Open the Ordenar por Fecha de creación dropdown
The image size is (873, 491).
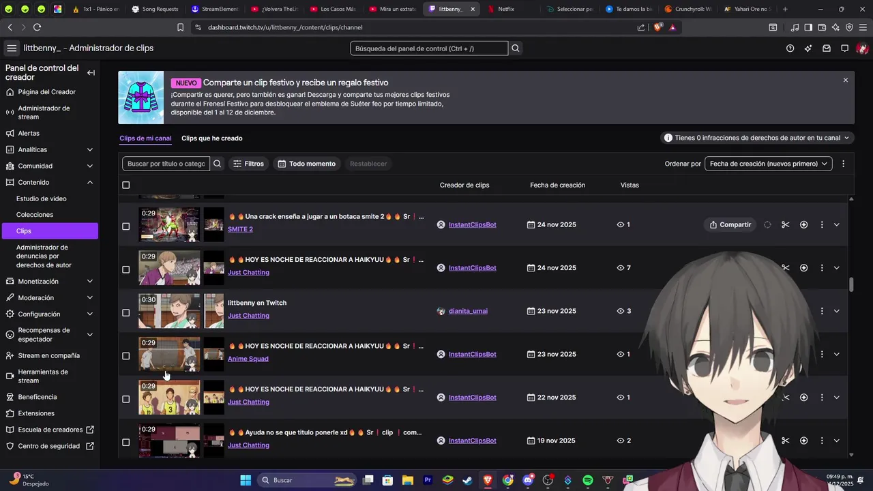(x=768, y=164)
